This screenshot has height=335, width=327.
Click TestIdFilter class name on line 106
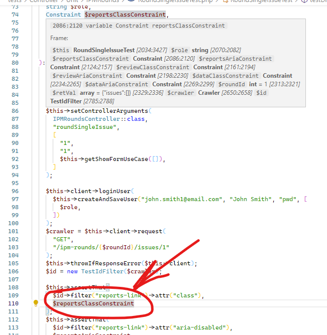pyautogui.click(x=102, y=271)
